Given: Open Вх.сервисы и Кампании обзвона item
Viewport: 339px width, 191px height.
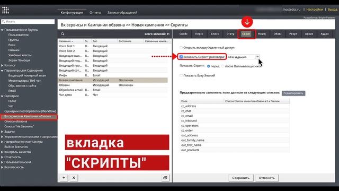Looking at the screenshot, I should [28, 117].
